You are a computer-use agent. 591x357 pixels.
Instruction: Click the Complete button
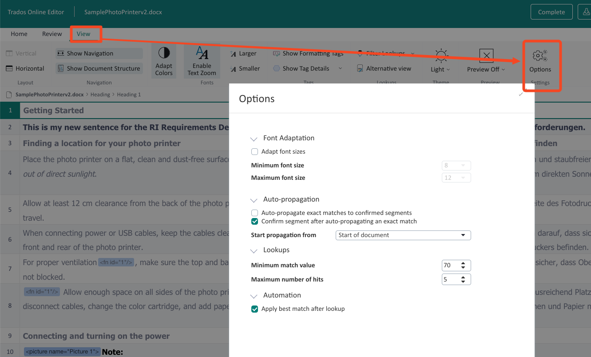click(x=551, y=12)
